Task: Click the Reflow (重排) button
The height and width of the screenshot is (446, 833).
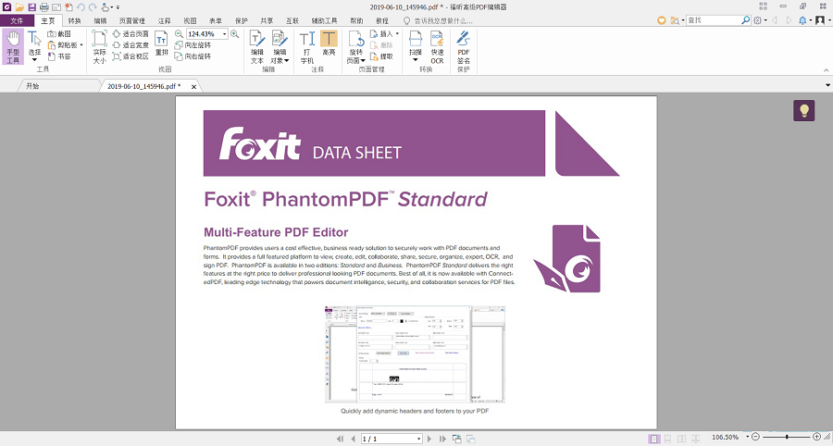Action: [x=161, y=43]
